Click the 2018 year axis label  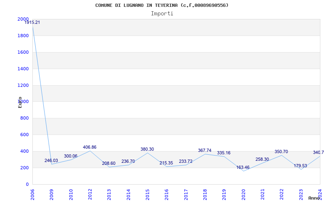coord(205,195)
